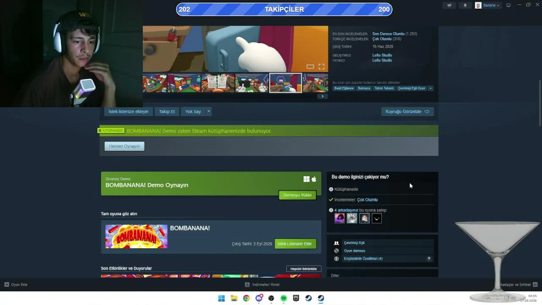The width and height of the screenshot is (542, 305).
Task: Open the BOMBANANA! full game title
Action: 190,228
